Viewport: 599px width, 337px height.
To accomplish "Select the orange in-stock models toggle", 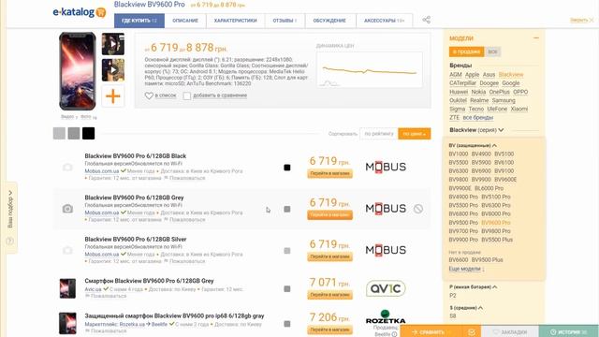I will click(466, 51).
